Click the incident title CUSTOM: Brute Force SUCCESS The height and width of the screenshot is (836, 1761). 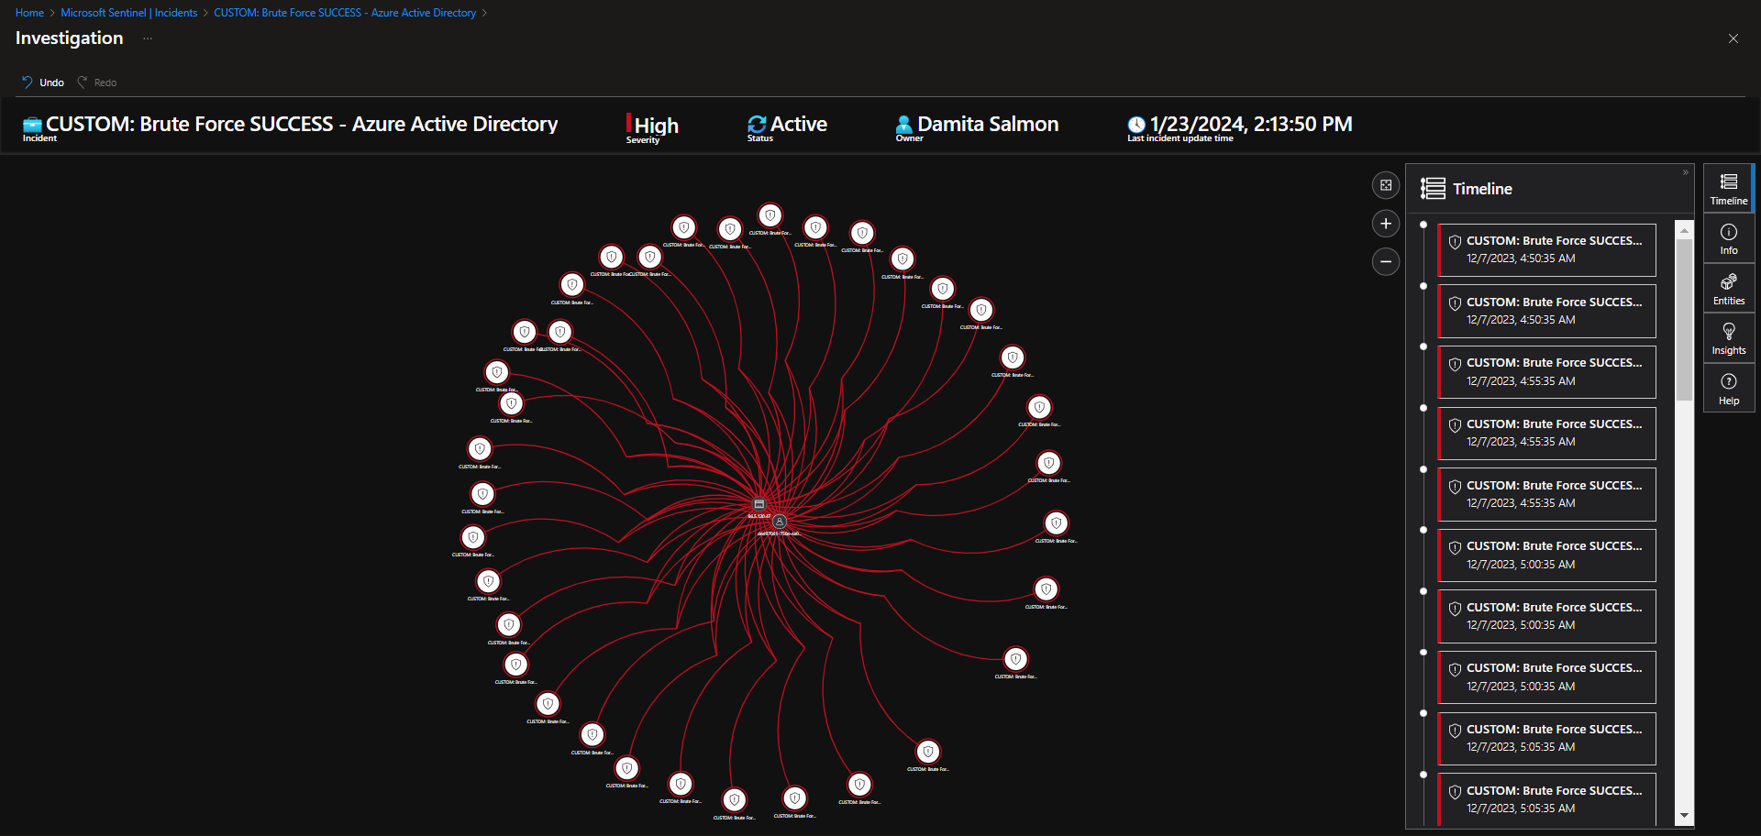click(302, 124)
